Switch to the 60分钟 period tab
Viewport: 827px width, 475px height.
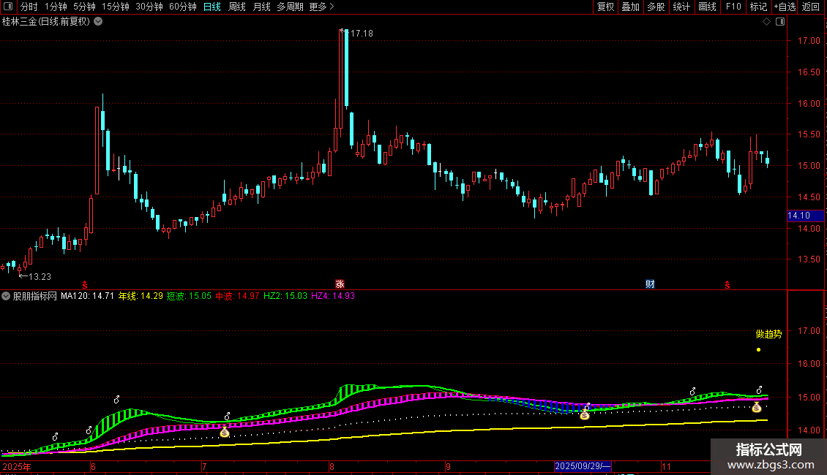[182, 7]
